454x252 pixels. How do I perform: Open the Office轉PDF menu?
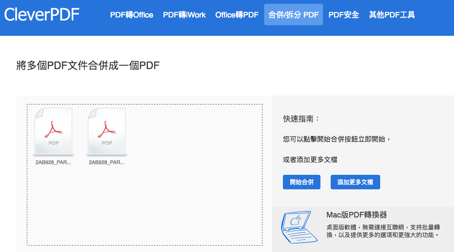(236, 15)
